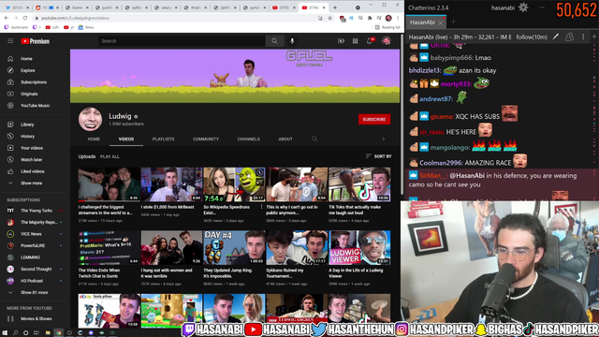
Task: Switch to the Home channel tab
Action: pos(94,139)
